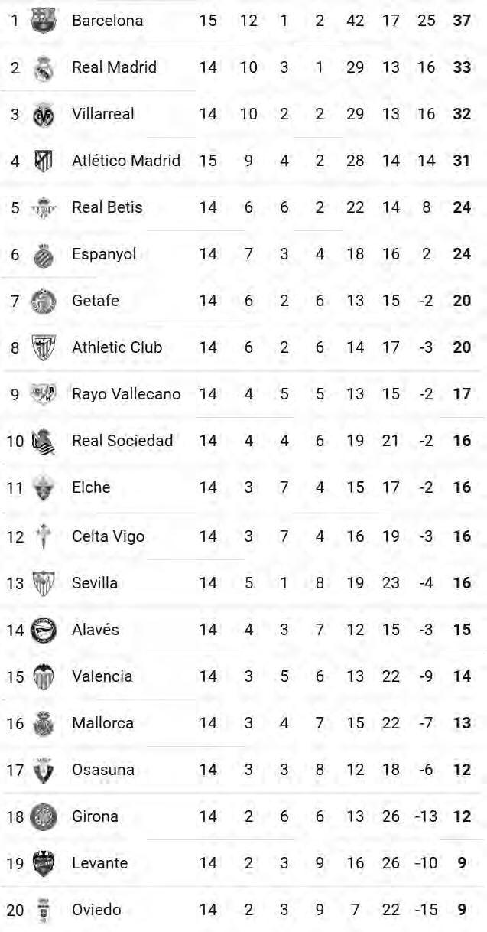Viewport: 487px width, 932px height.
Task: Click the Barcelona club crest icon
Action: pos(44,21)
